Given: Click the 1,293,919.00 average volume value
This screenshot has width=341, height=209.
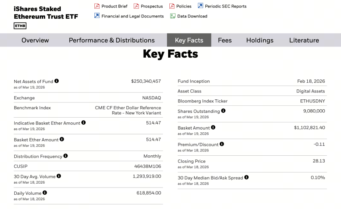Looking at the screenshot, I should pyautogui.click(x=147, y=176).
